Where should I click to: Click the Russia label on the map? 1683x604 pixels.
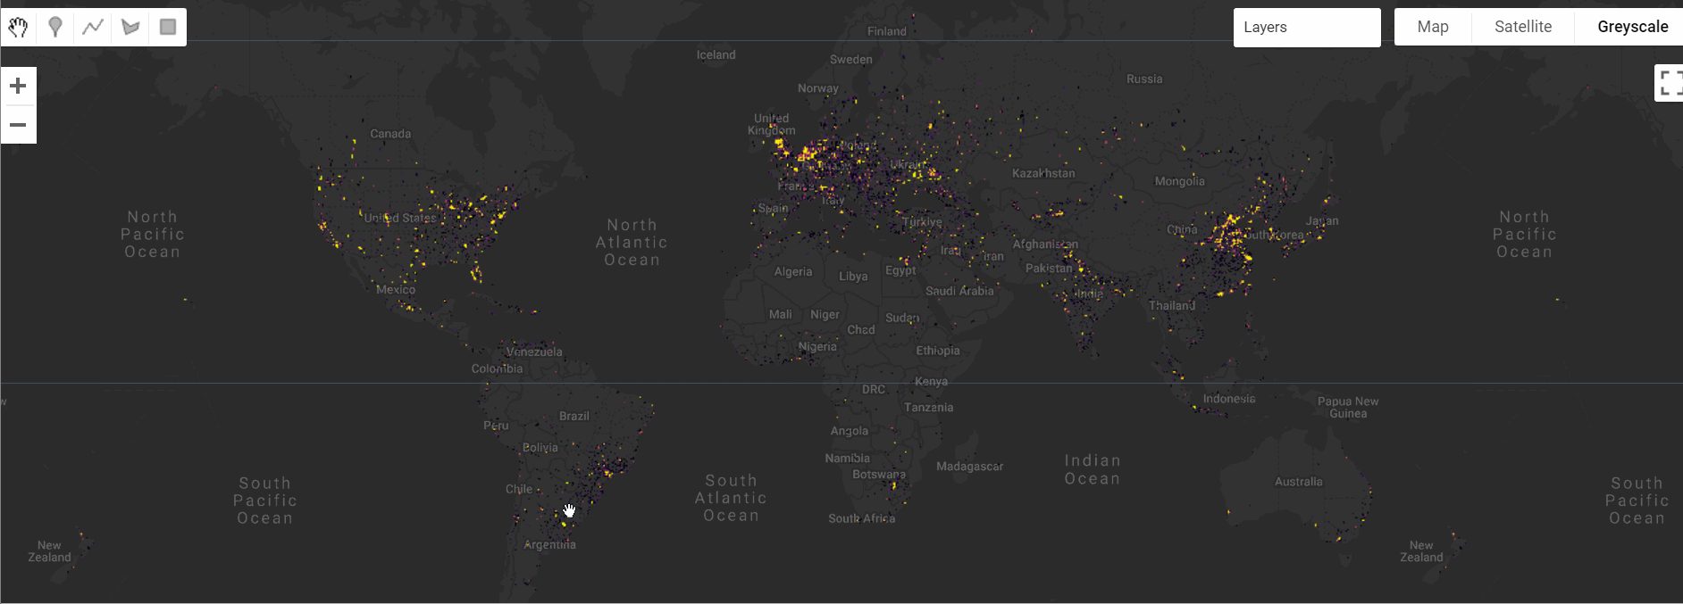pyautogui.click(x=1143, y=79)
